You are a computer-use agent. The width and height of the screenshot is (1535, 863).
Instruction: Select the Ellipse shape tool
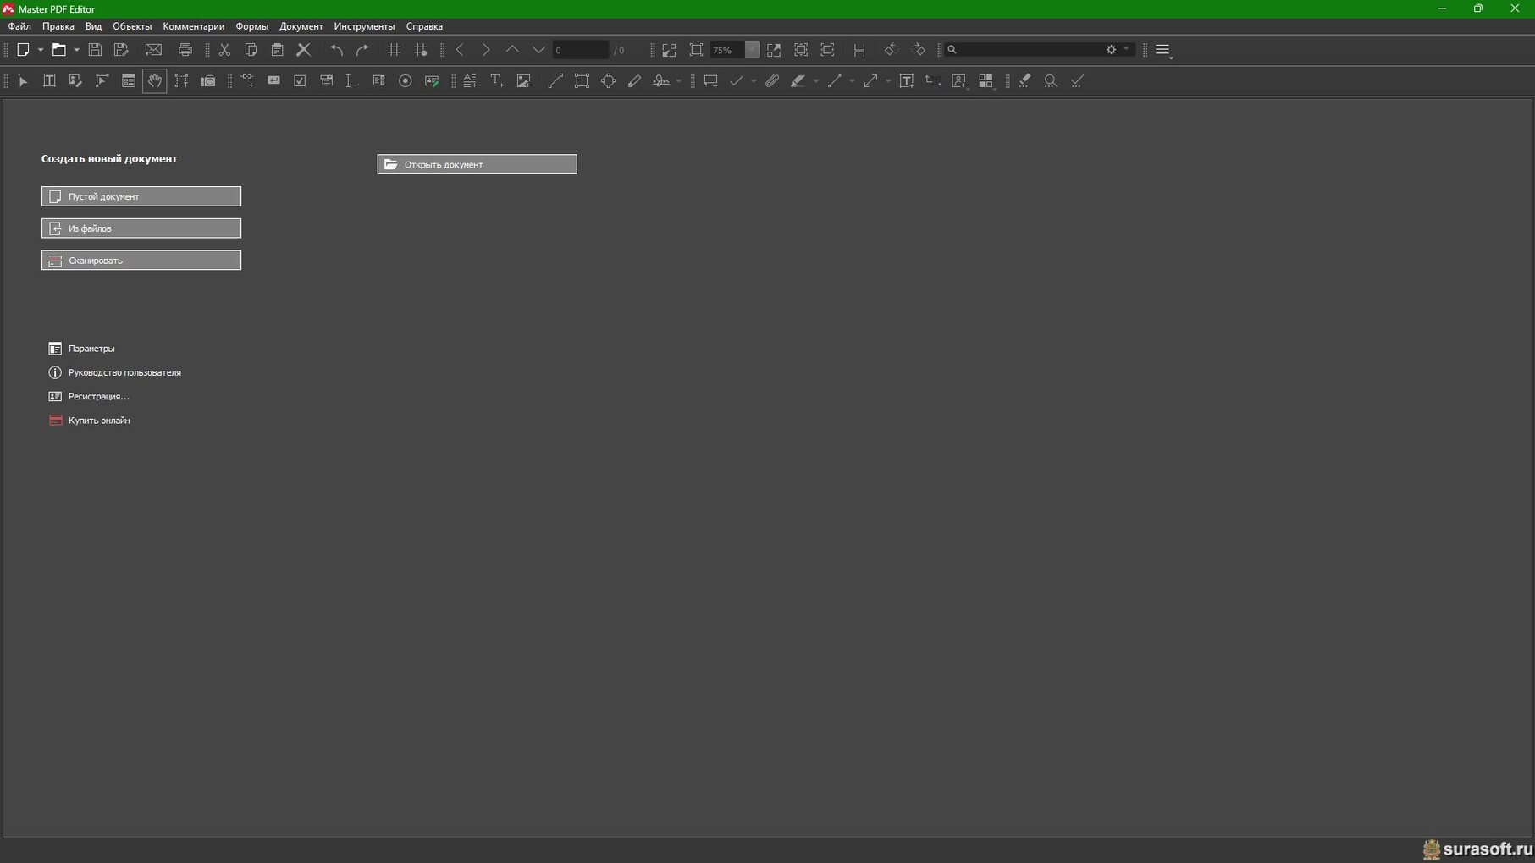(x=608, y=81)
